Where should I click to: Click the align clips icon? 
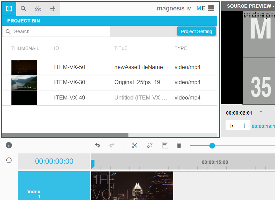(x=164, y=145)
